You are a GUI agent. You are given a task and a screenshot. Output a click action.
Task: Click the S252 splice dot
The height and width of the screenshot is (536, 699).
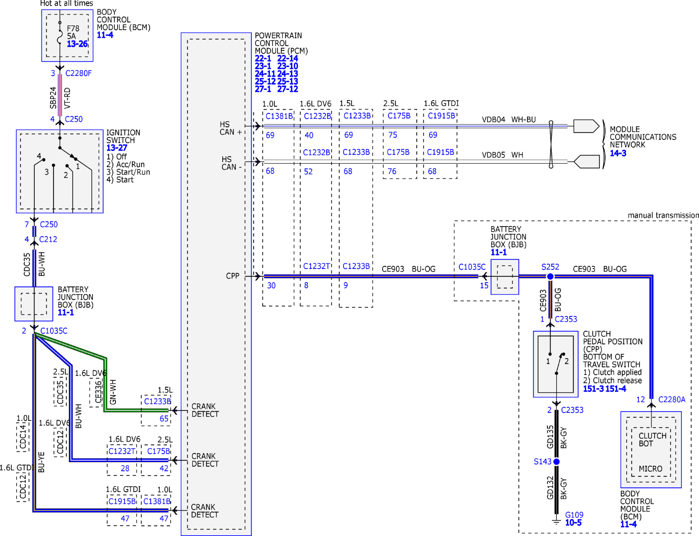[x=550, y=277]
